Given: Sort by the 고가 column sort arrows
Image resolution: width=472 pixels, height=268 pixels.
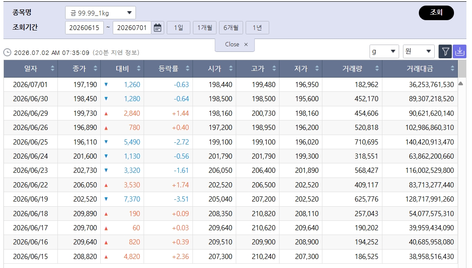Looking at the screenshot, I should pyautogui.click(x=274, y=68).
